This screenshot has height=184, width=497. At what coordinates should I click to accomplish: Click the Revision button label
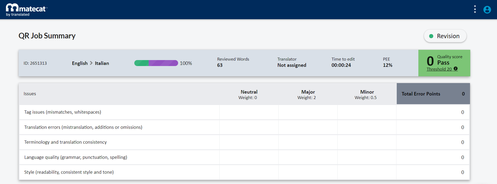point(448,36)
